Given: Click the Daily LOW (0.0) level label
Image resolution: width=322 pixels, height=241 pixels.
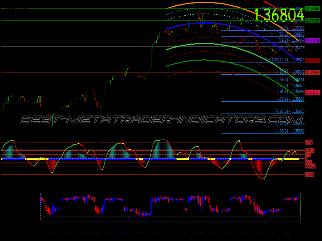Looking at the screenshot, I should click(x=284, y=60).
